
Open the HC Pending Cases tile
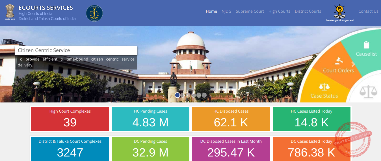(150, 119)
